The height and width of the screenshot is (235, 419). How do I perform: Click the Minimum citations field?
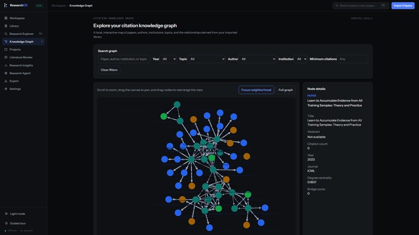tap(352, 59)
